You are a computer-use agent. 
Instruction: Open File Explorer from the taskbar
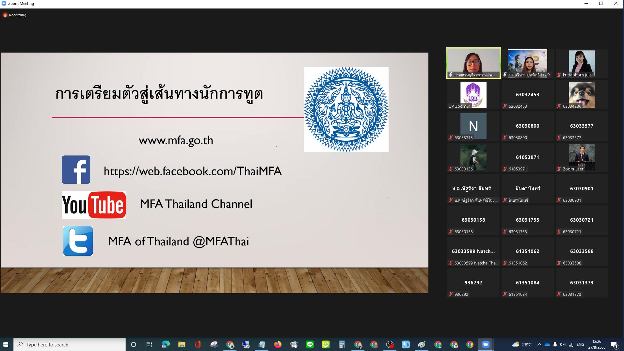coord(182,344)
